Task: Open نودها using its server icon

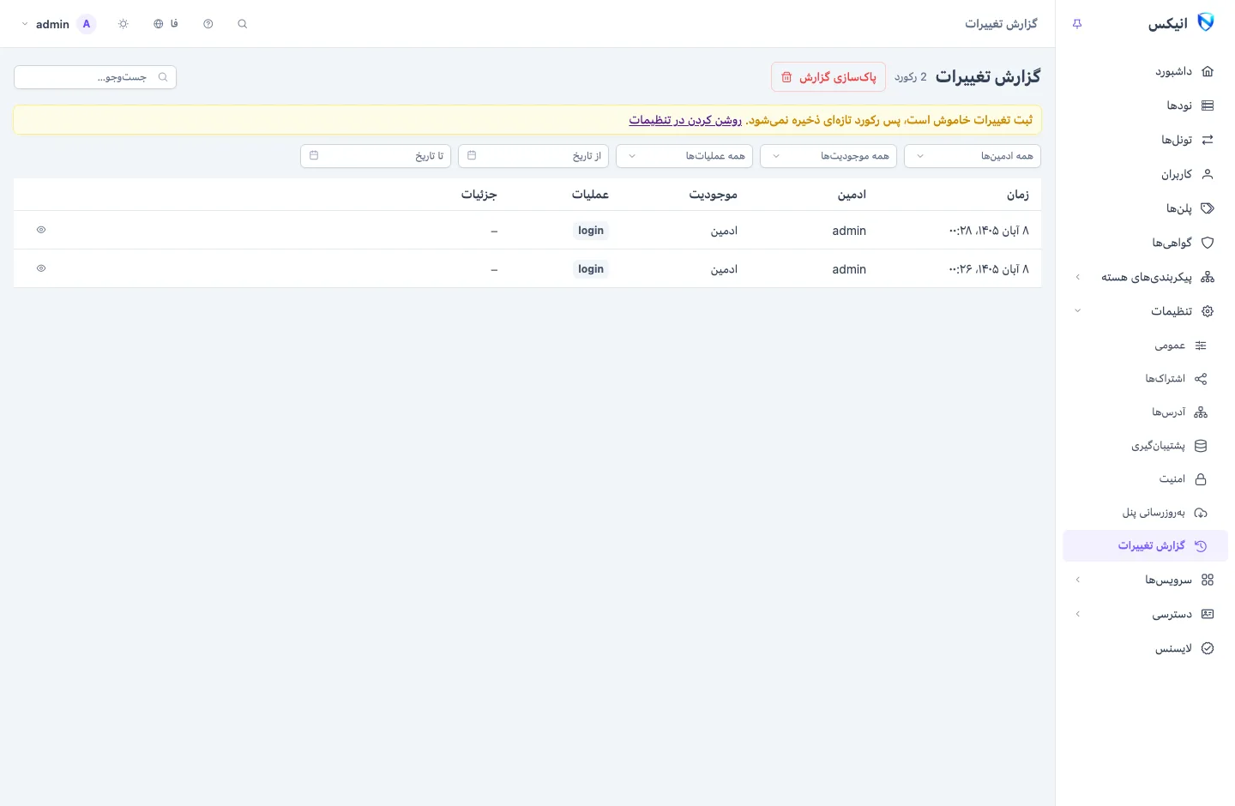Action: pos(1208,105)
